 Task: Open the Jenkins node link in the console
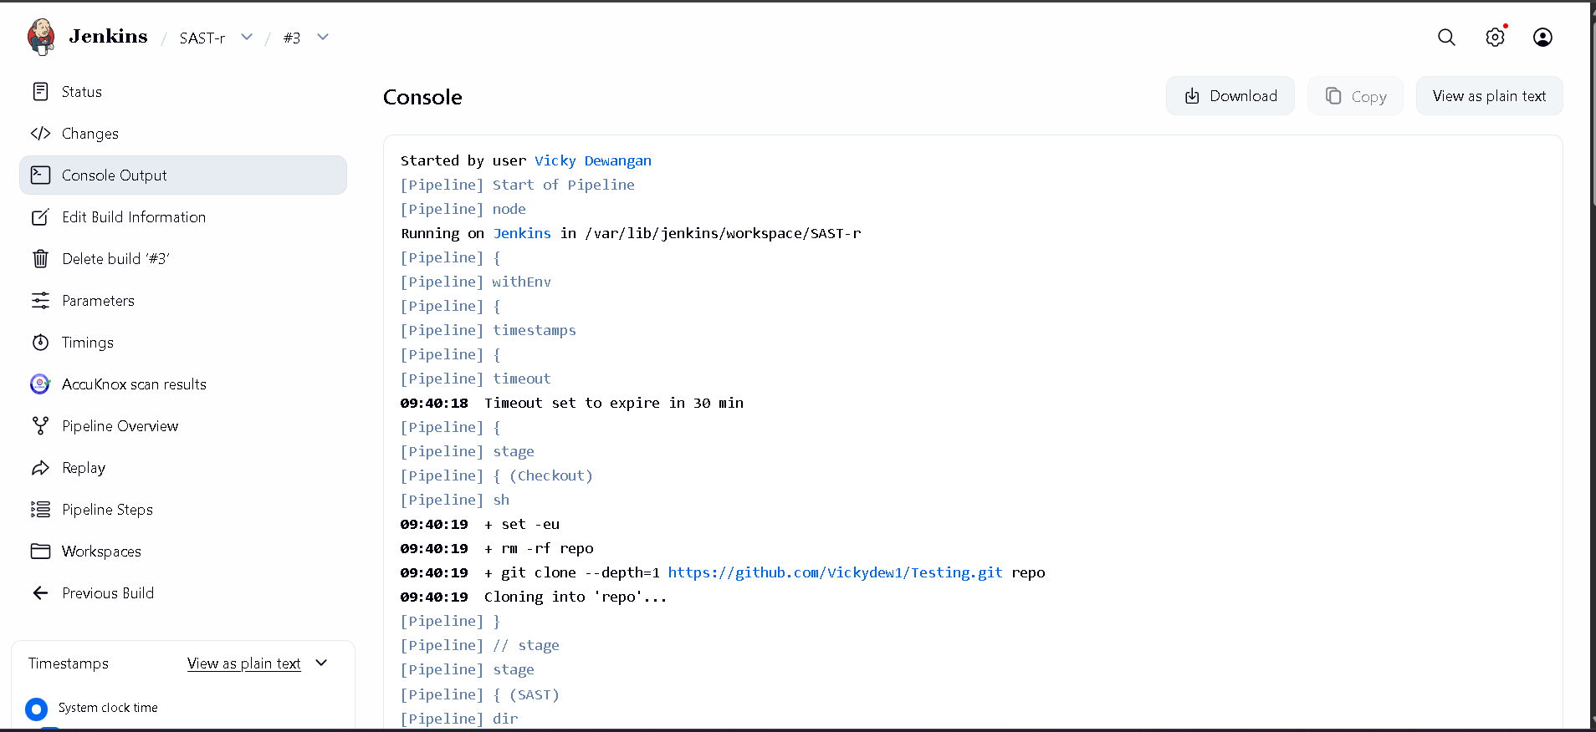[x=522, y=233]
